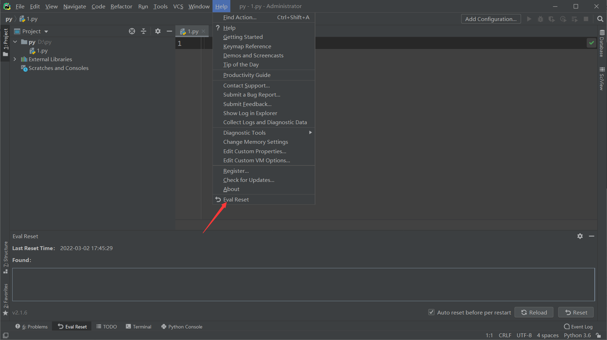Choose Edit Custom VM Options item
607x340 pixels.
[264, 160]
